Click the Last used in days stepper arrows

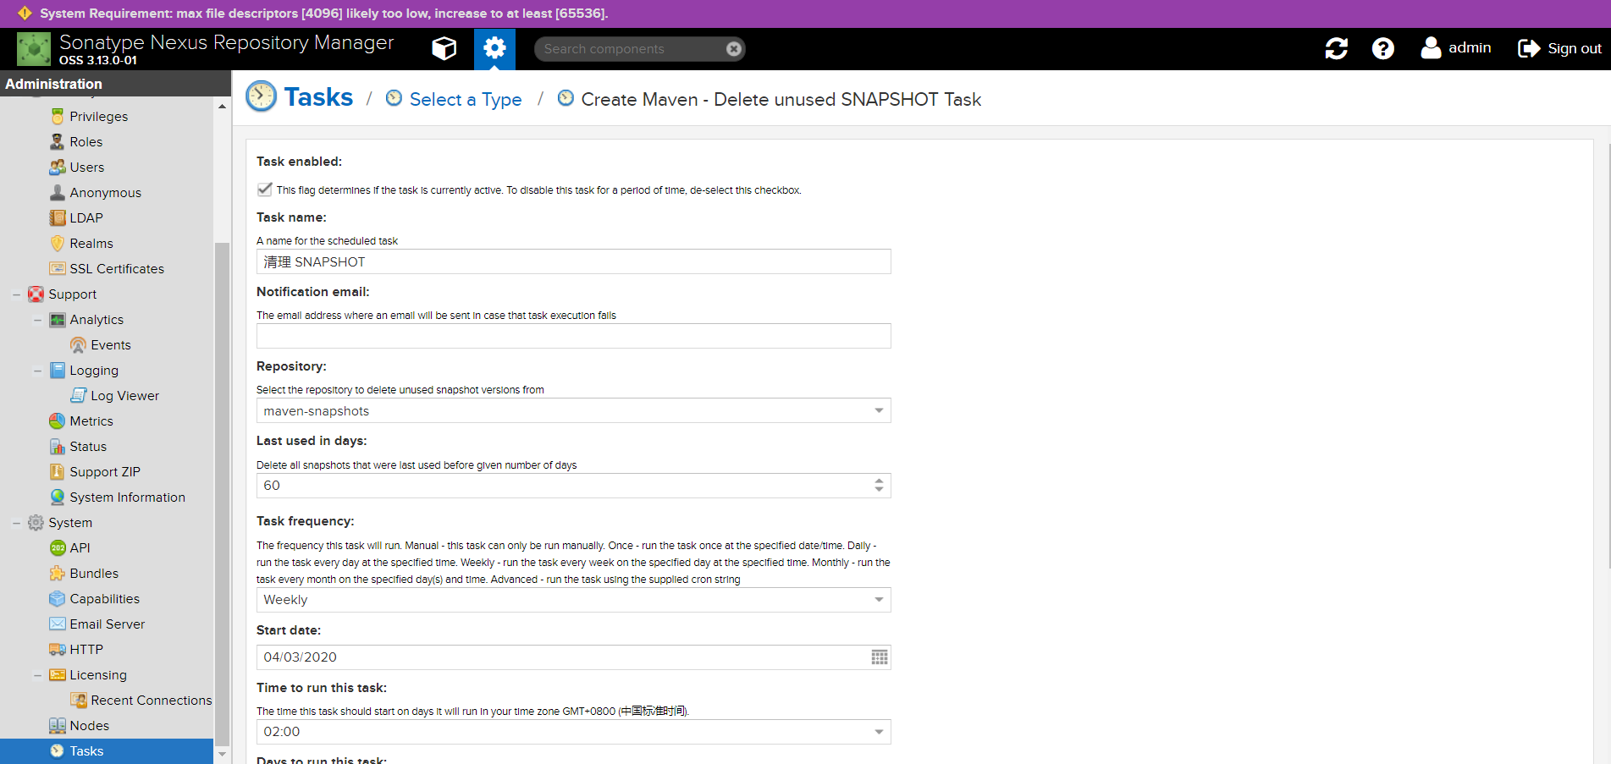click(880, 486)
